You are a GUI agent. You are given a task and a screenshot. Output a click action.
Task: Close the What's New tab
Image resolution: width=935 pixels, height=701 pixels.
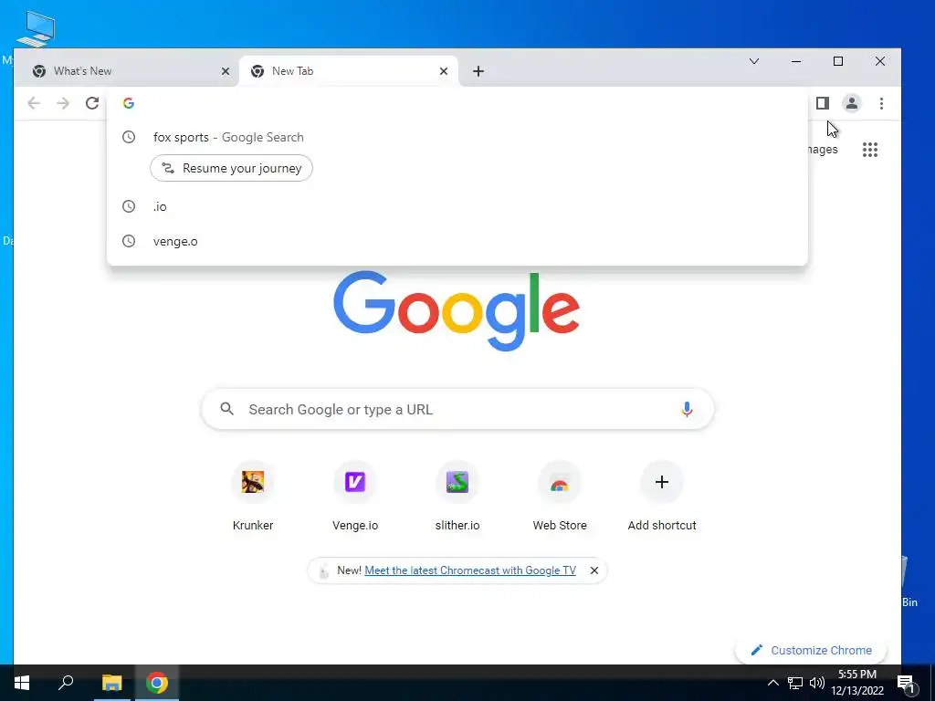pos(226,71)
